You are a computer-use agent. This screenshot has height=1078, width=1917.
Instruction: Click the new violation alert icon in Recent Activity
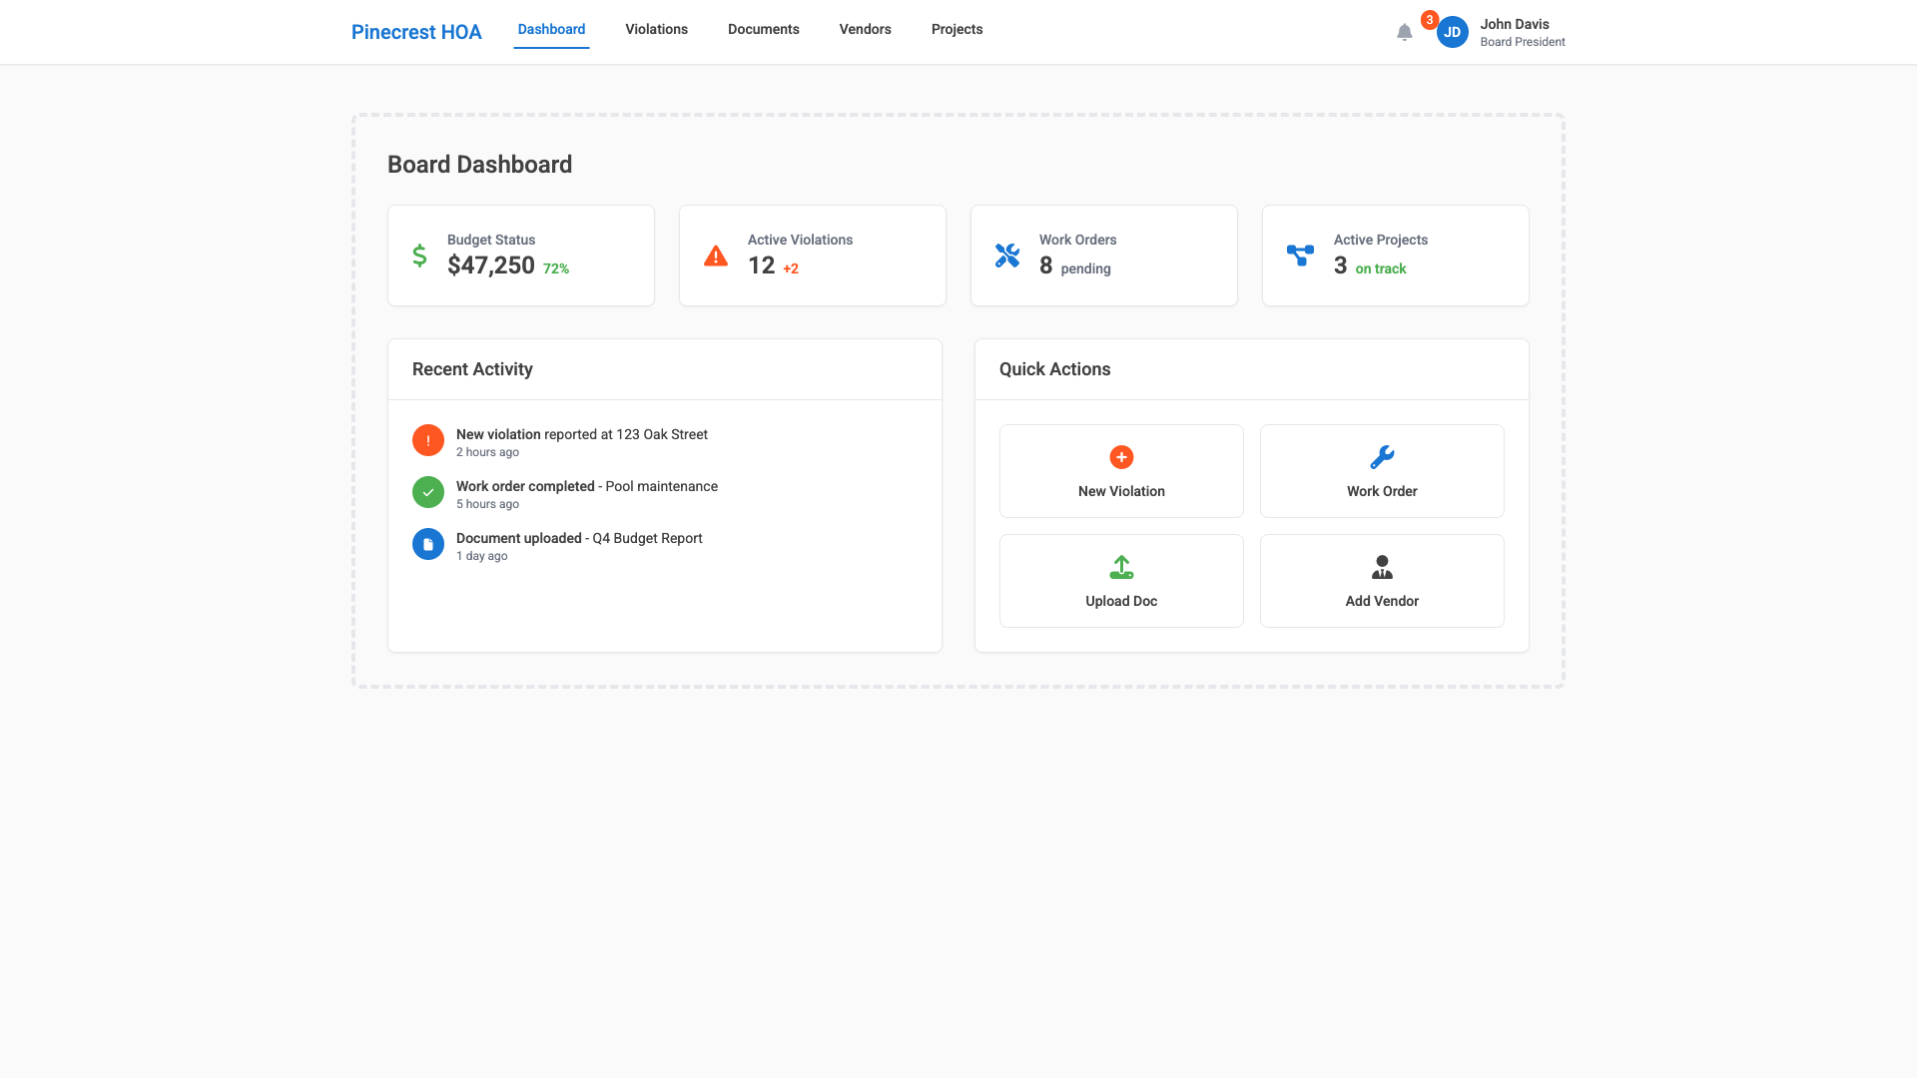click(x=427, y=440)
